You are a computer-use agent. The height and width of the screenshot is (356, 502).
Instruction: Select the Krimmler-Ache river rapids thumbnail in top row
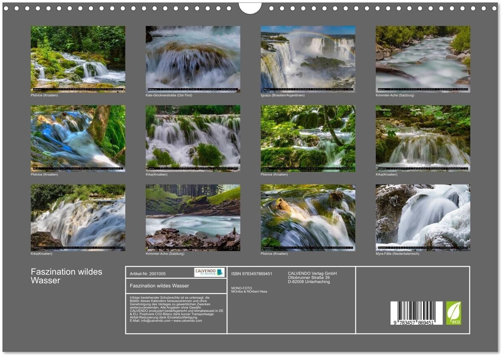(423, 59)
